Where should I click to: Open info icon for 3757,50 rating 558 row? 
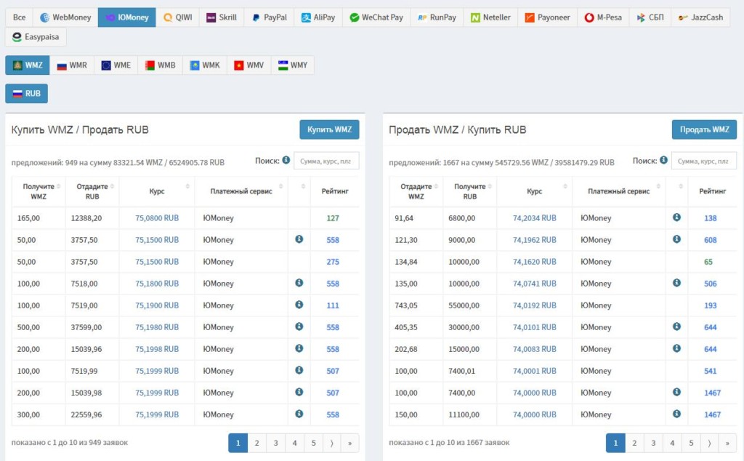[299, 238]
